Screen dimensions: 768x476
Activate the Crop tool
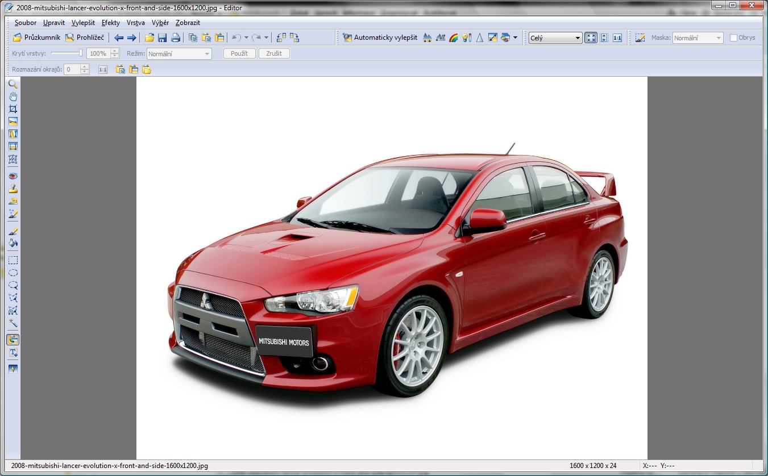(x=13, y=109)
